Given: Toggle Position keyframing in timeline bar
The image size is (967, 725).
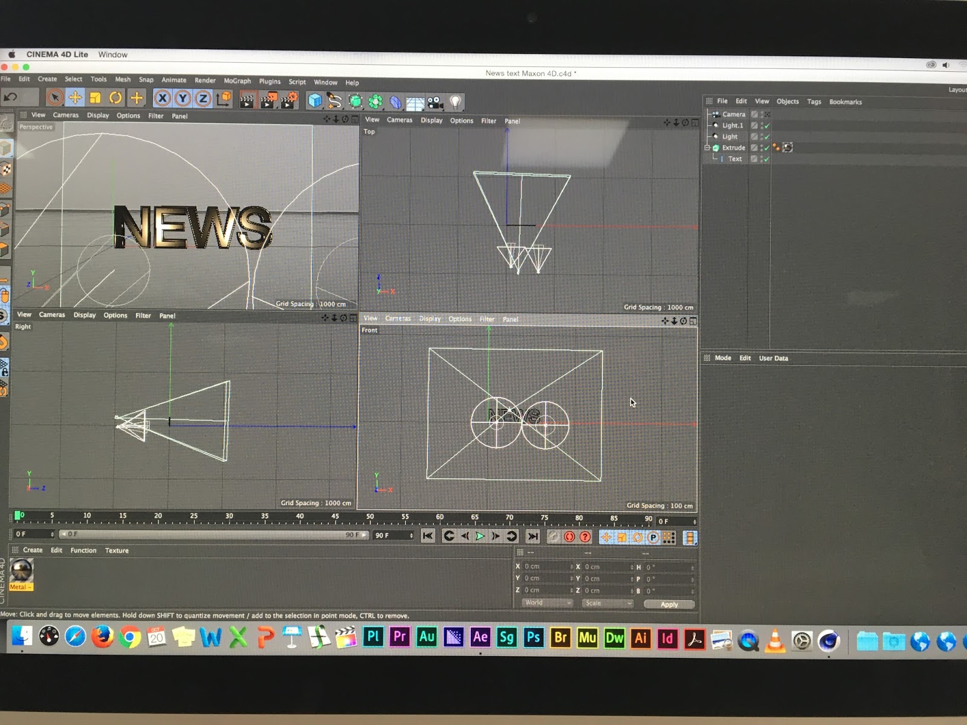Looking at the screenshot, I should (x=606, y=538).
